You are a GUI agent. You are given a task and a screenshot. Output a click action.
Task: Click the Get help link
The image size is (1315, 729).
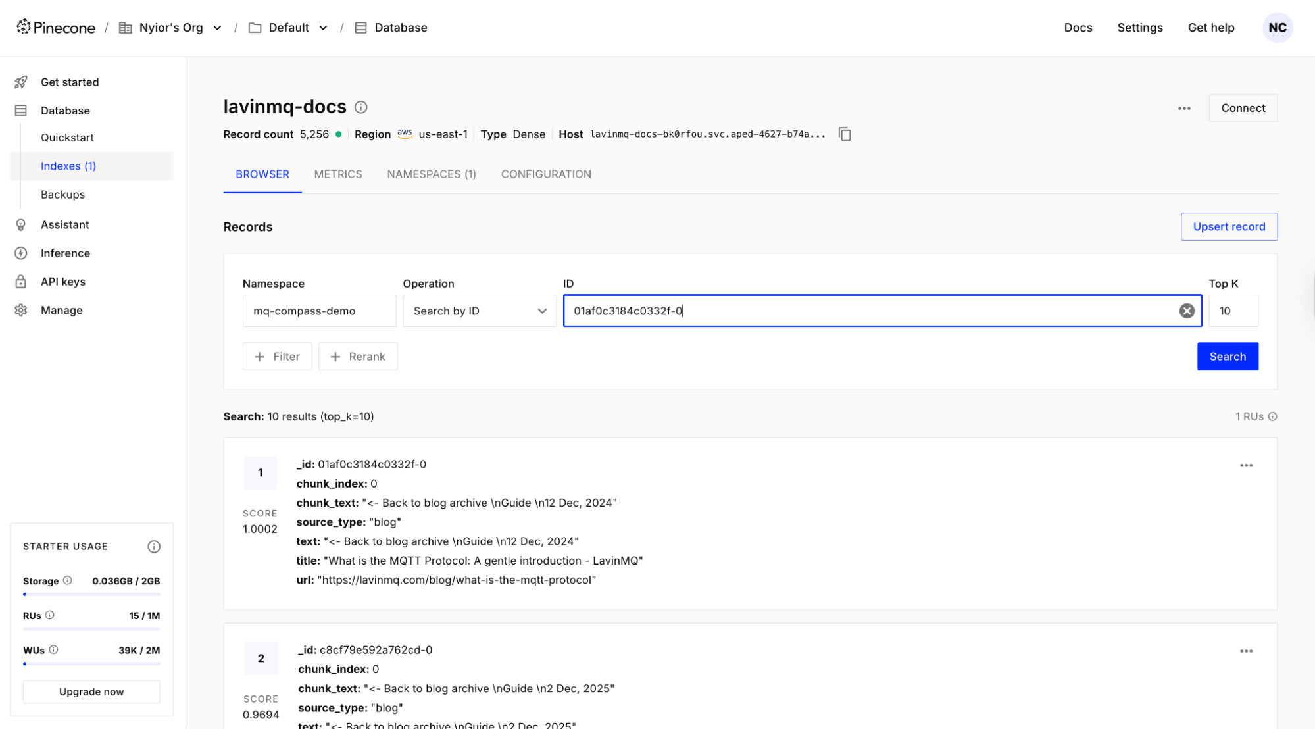pyautogui.click(x=1211, y=28)
